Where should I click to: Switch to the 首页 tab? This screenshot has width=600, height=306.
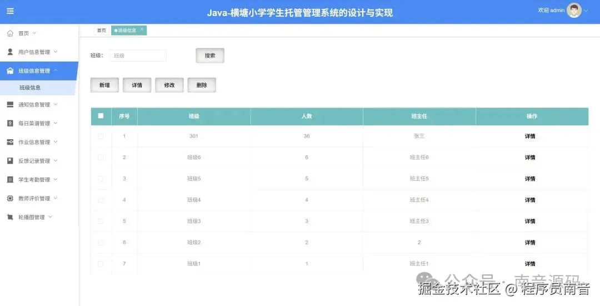(102, 30)
